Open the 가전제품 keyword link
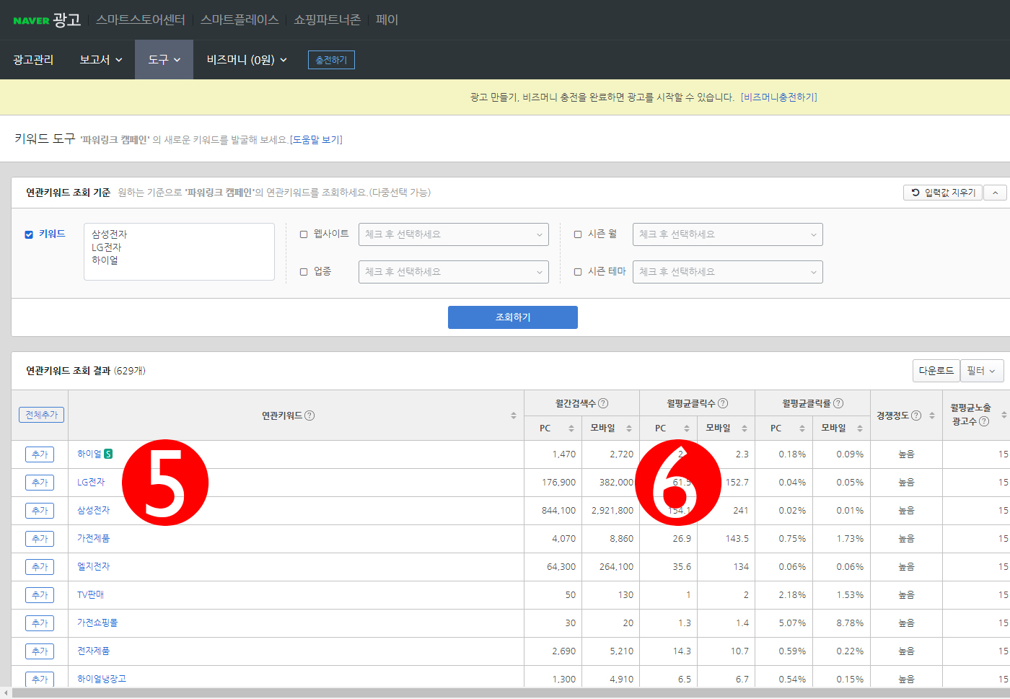 [x=93, y=538]
